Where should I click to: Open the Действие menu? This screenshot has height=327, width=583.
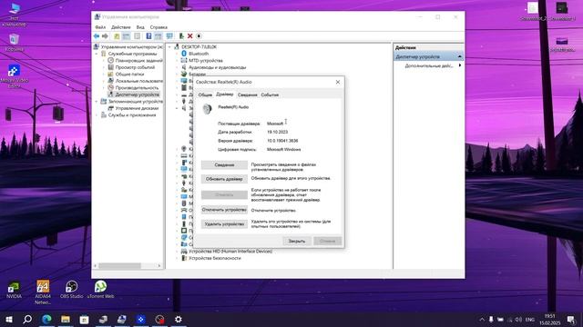[x=121, y=27]
